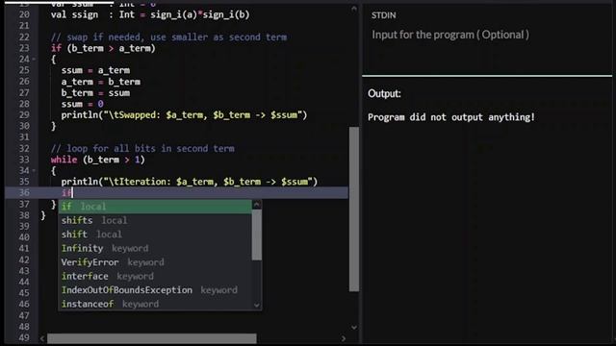The image size is (616, 346).
Task: Click the println Iteration statement
Action: 190,182
